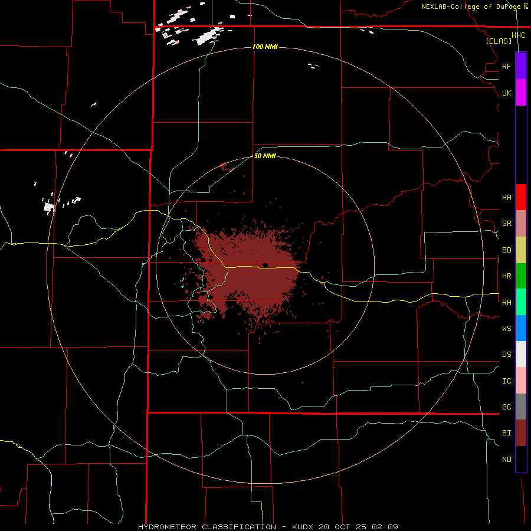Click the Hydrometeor Classification KUDX title text
The width and height of the screenshot is (531, 531).
click(268, 527)
